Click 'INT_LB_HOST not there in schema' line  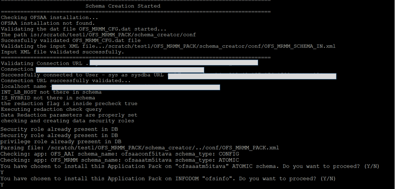[51, 92]
